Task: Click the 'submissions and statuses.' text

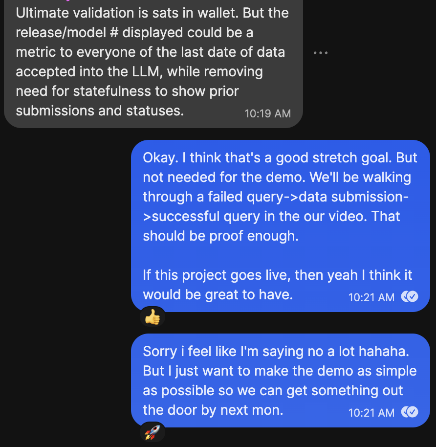Action: pyautogui.click(x=100, y=111)
